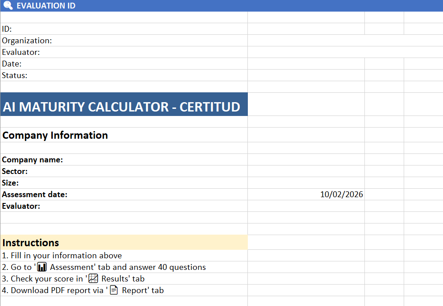Click the empty value cell next to ID:

pyautogui.click(x=306, y=29)
